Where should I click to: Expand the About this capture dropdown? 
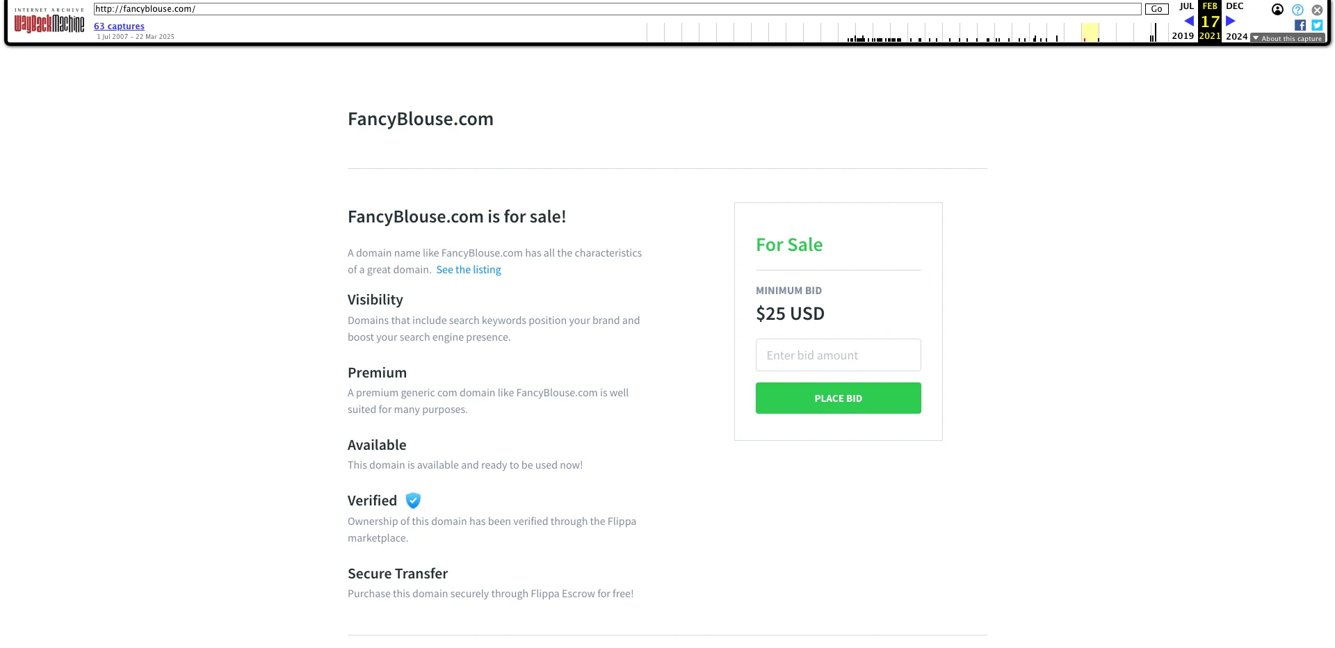coord(1288,38)
